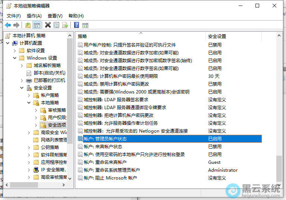Click the policy list vertical scrollbar thumb
This screenshot has width=286, height=200.
point(279,168)
